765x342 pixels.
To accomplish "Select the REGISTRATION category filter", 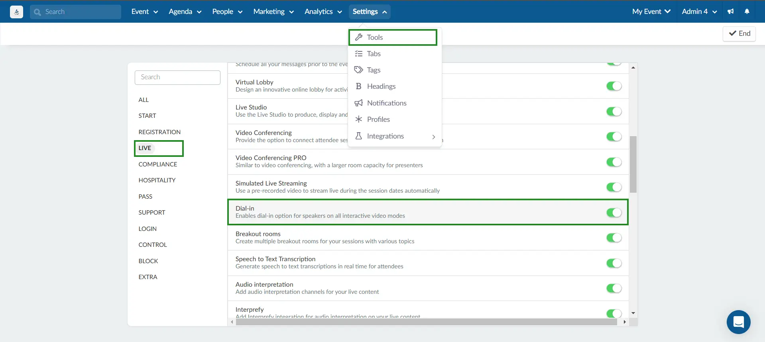I will coord(159,132).
